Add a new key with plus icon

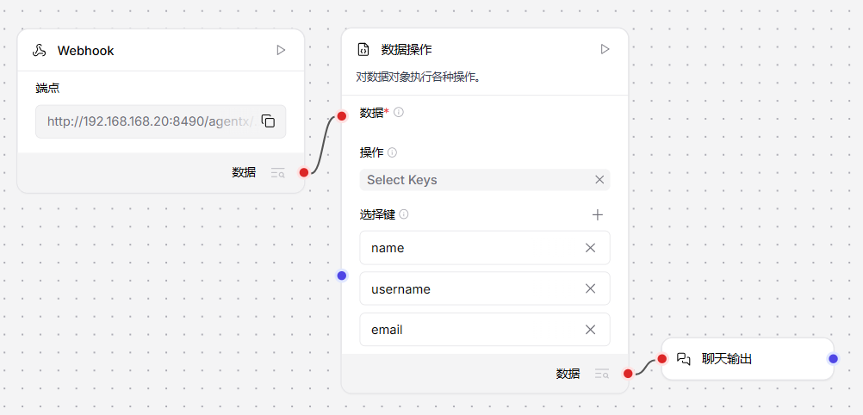(598, 215)
